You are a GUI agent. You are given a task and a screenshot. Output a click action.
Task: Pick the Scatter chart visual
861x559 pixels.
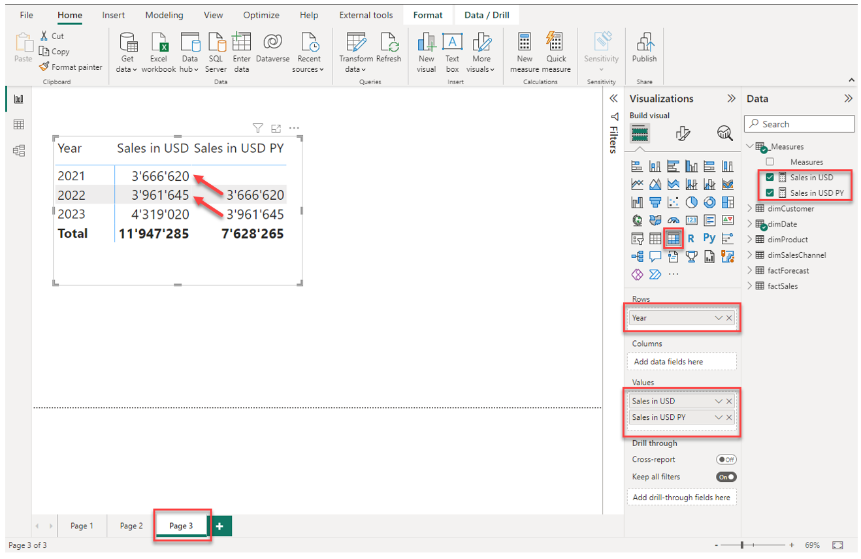pyautogui.click(x=674, y=203)
